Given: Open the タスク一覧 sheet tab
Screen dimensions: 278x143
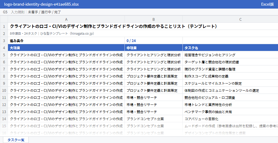Looking at the screenshot, I should point(16,140).
